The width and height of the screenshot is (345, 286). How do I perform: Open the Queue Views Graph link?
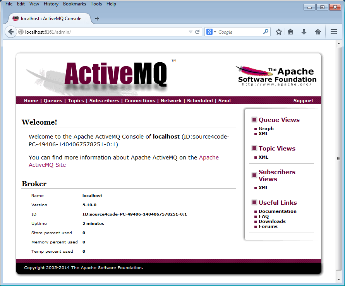click(x=266, y=128)
